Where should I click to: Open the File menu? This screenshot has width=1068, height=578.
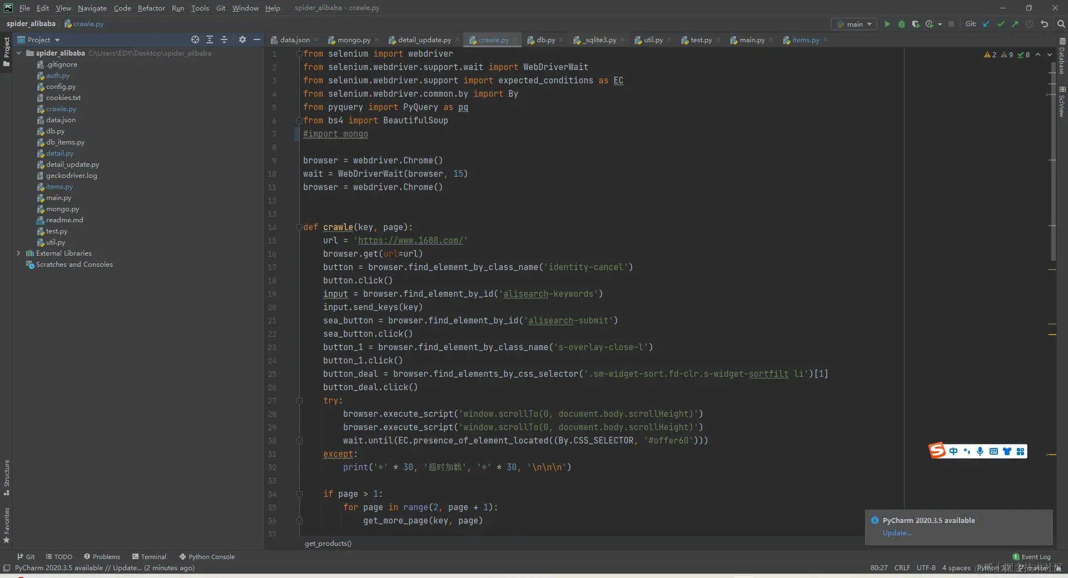coord(24,8)
